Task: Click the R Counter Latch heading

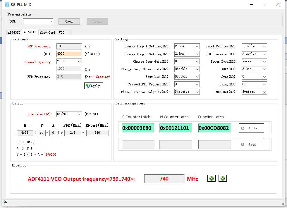Action: pyautogui.click(x=136, y=117)
